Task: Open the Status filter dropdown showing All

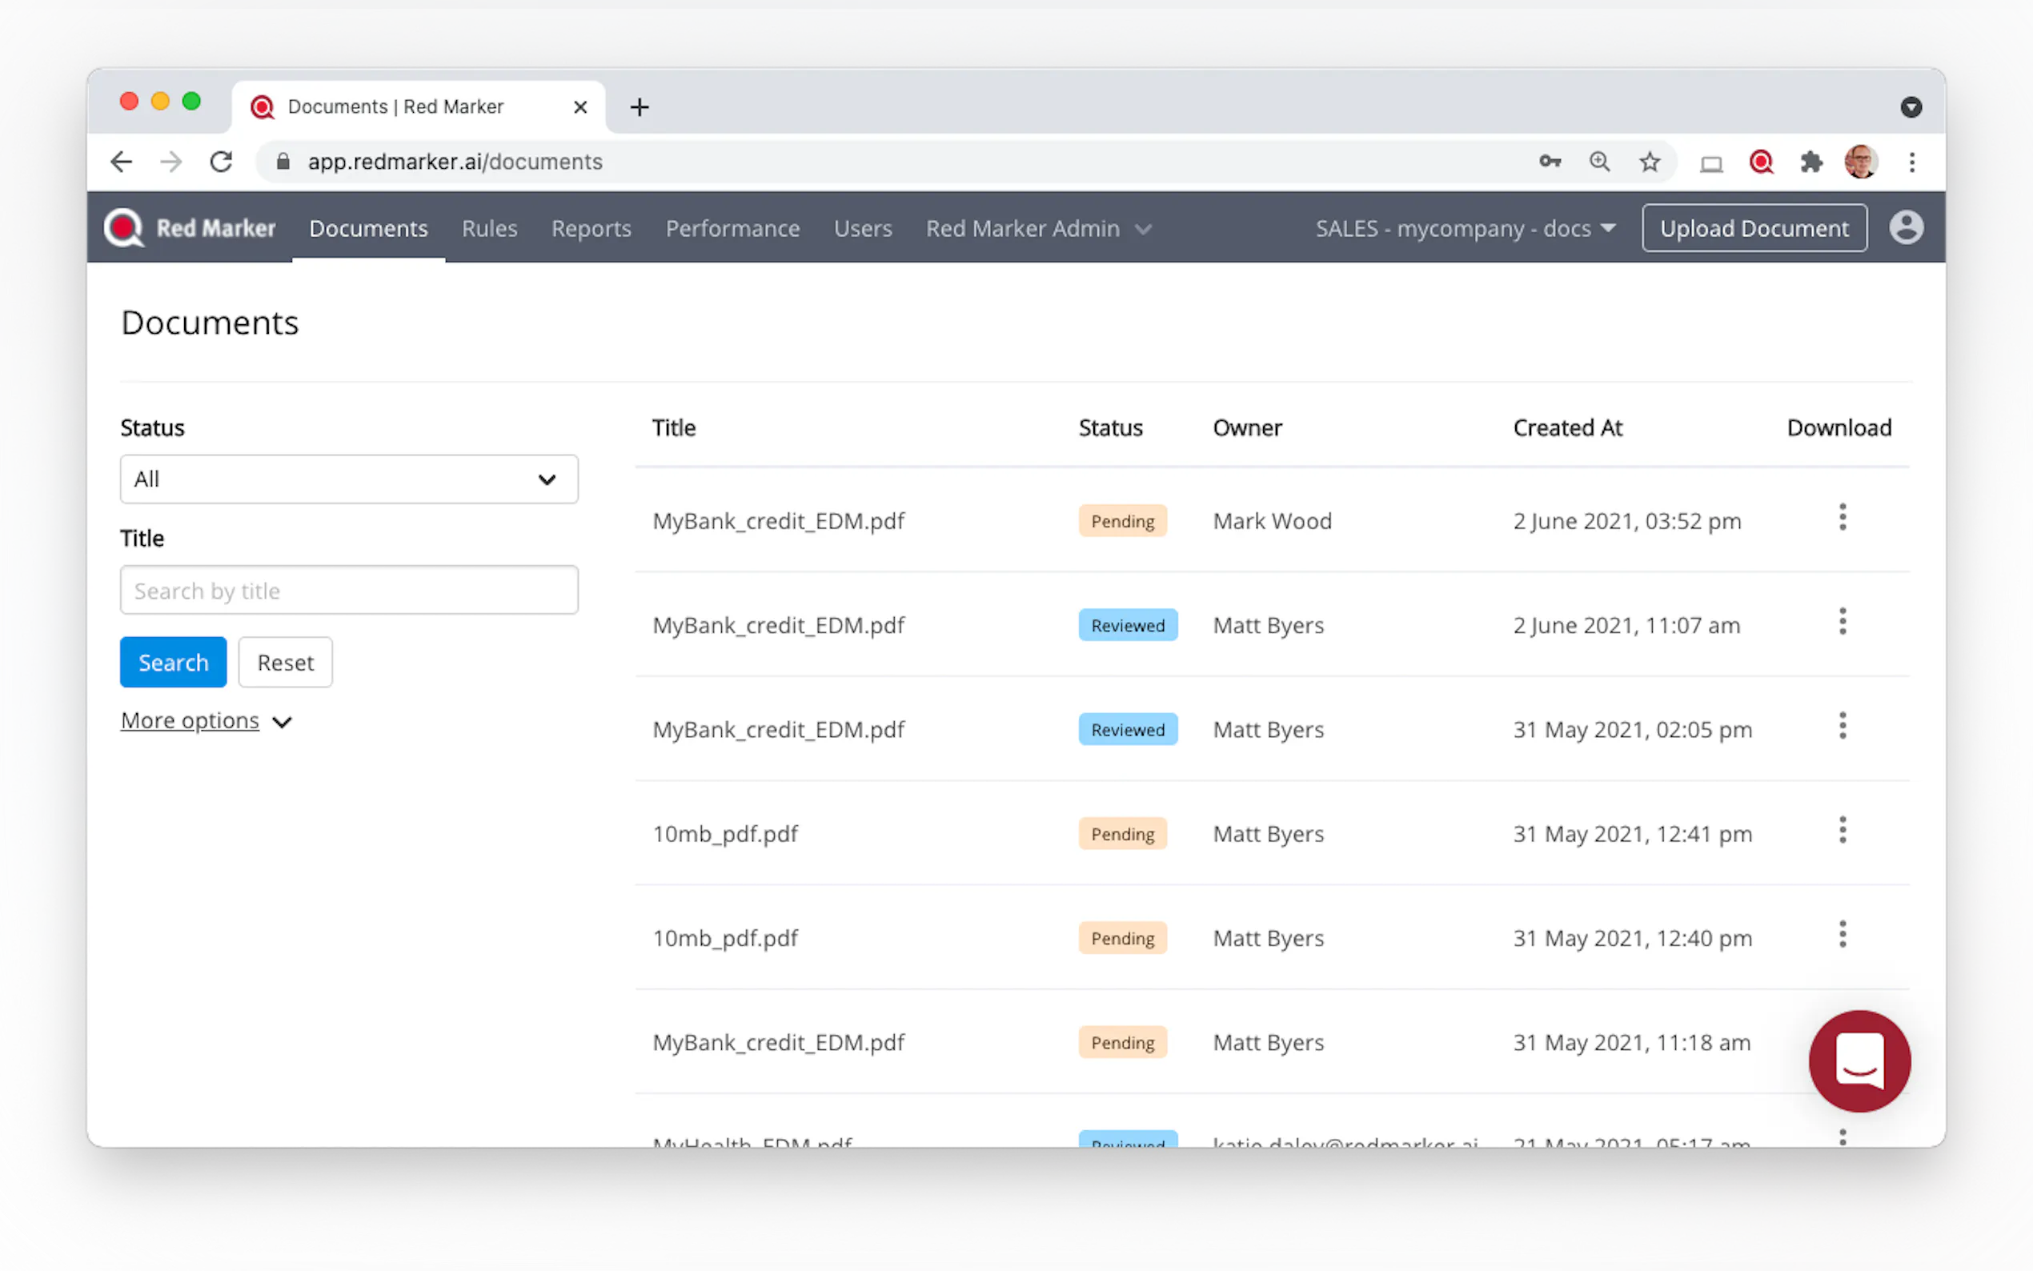Action: point(349,479)
